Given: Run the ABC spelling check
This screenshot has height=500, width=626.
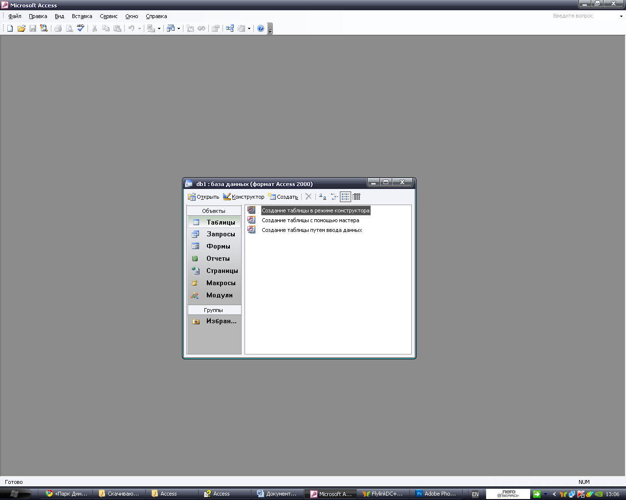Looking at the screenshot, I should tap(81, 28).
